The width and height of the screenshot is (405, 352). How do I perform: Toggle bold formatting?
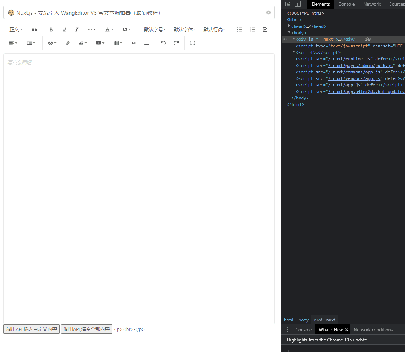click(x=51, y=29)
